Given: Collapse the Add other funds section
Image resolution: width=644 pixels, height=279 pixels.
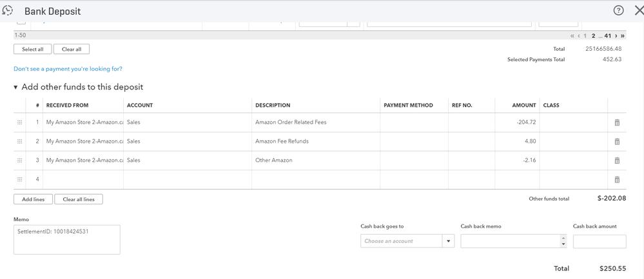Looking at the screenshot, I should pos(15,87).
